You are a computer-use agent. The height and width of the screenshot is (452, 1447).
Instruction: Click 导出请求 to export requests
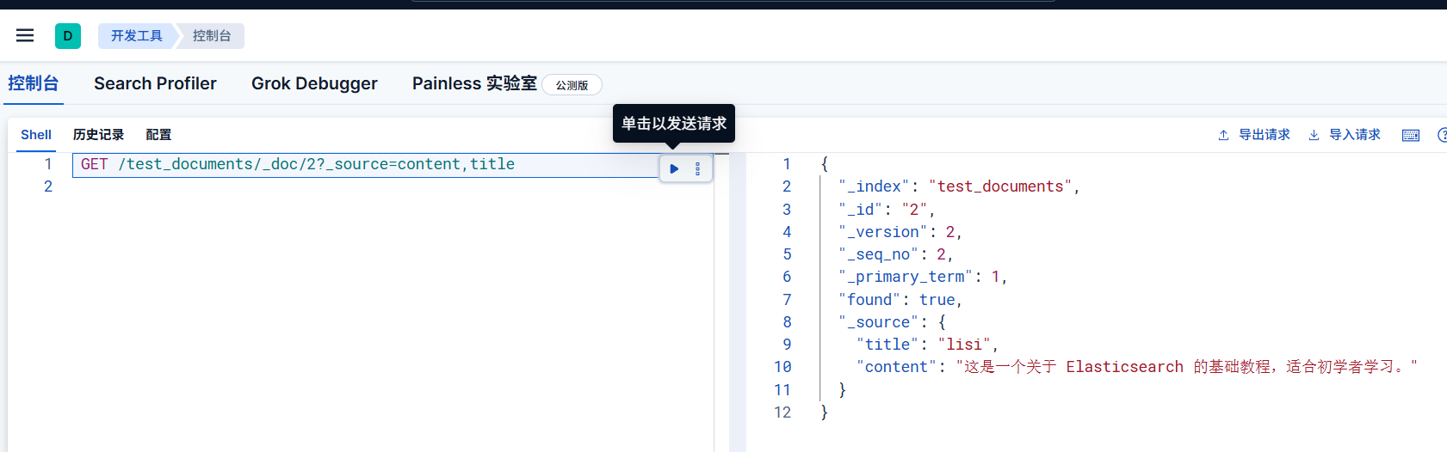[x=1254, y=135]
